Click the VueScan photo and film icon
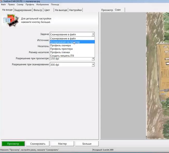Viewport: 169px width, 153px height. pos(11,21)
